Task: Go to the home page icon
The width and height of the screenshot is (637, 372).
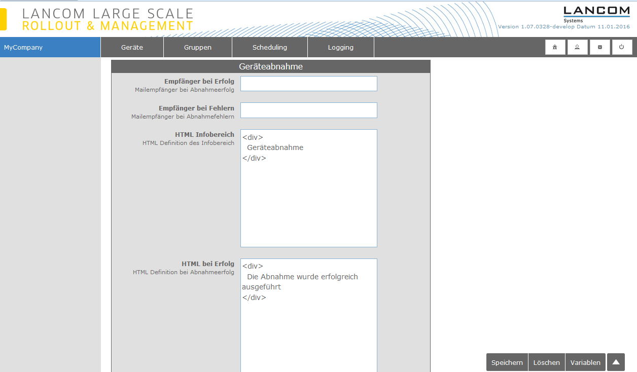Action: click(x=555, y=47)
